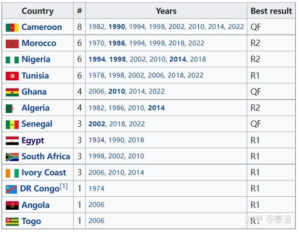
Task: Click the bold 2002 year link for Senegal
Action: pyautogui.click(x=97, y=124)
